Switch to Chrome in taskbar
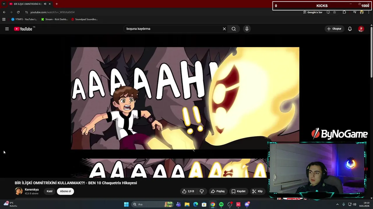Image resolution: width=373 pixels, height=209 pixels. (x=213, y=204)
